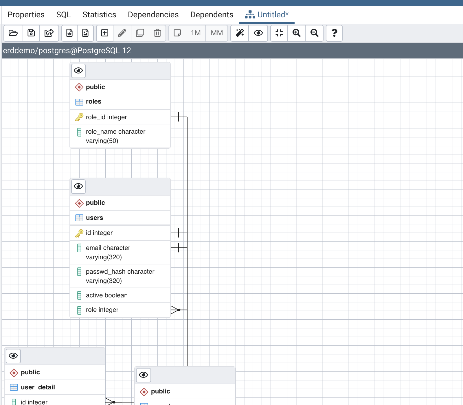Add a new table node
The width and height of the screenshot is (463, 405).
point(105,33)
